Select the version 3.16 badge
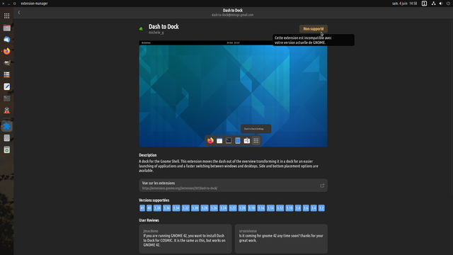The width and height of the screenshot is (453, 255). point(261,208)
